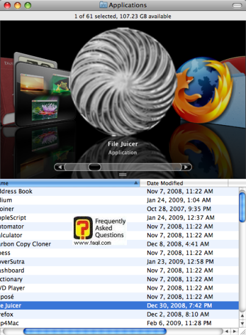The image size is (246, 335).
Task: Click the Cover Flow resize handle grip
Action: 123,175
